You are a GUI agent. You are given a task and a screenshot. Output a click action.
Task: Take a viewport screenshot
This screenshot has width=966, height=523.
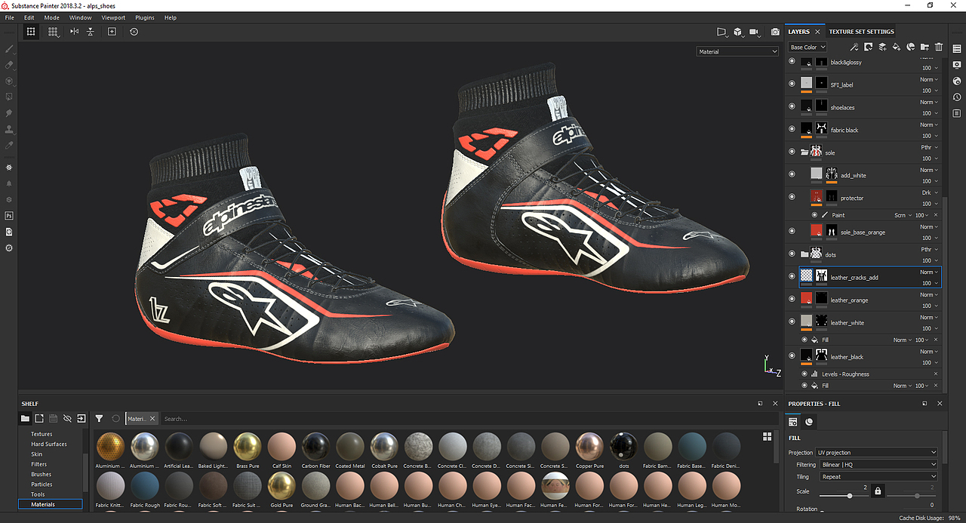pos(775,32)
